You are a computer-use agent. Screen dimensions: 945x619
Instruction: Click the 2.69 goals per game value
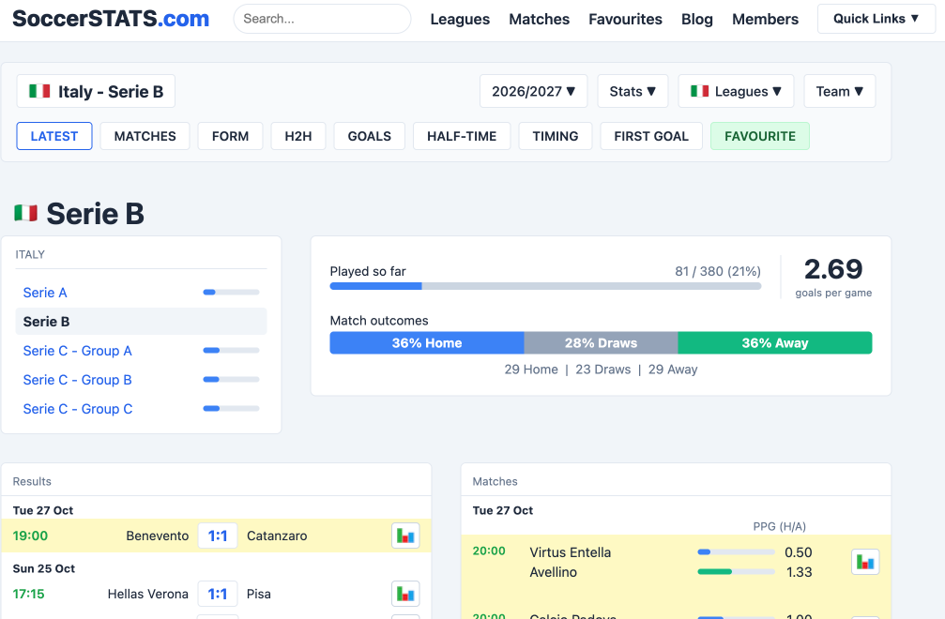point(833,269)
